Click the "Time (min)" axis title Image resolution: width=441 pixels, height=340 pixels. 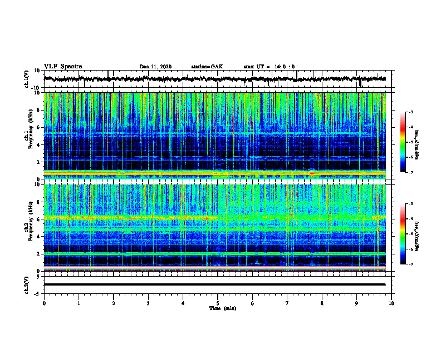tap(223, 308)
